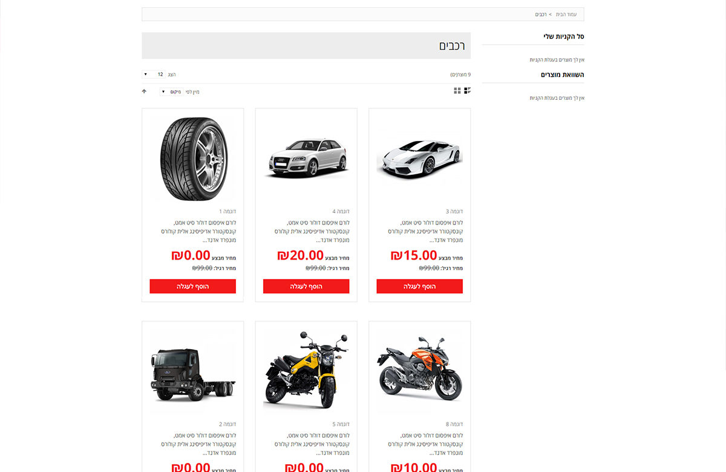Open the tire product image
This screenshot has width=726, height=472.
coord(193,159)
